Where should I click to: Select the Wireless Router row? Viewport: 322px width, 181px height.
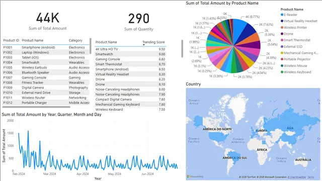46,98
